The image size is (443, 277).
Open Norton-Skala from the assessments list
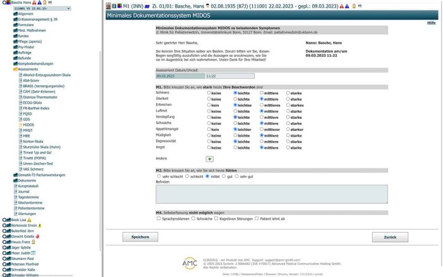point(33,141)
